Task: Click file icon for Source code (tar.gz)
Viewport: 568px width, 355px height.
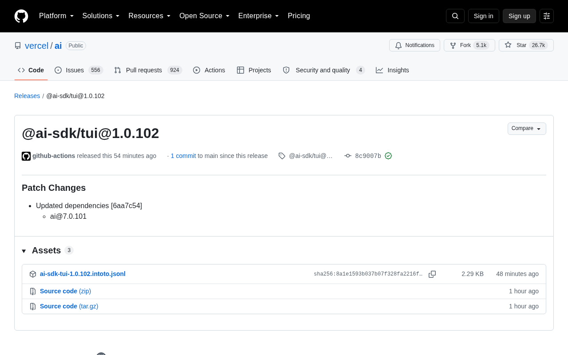Action: pyautogui.click(x=33, y=307)
